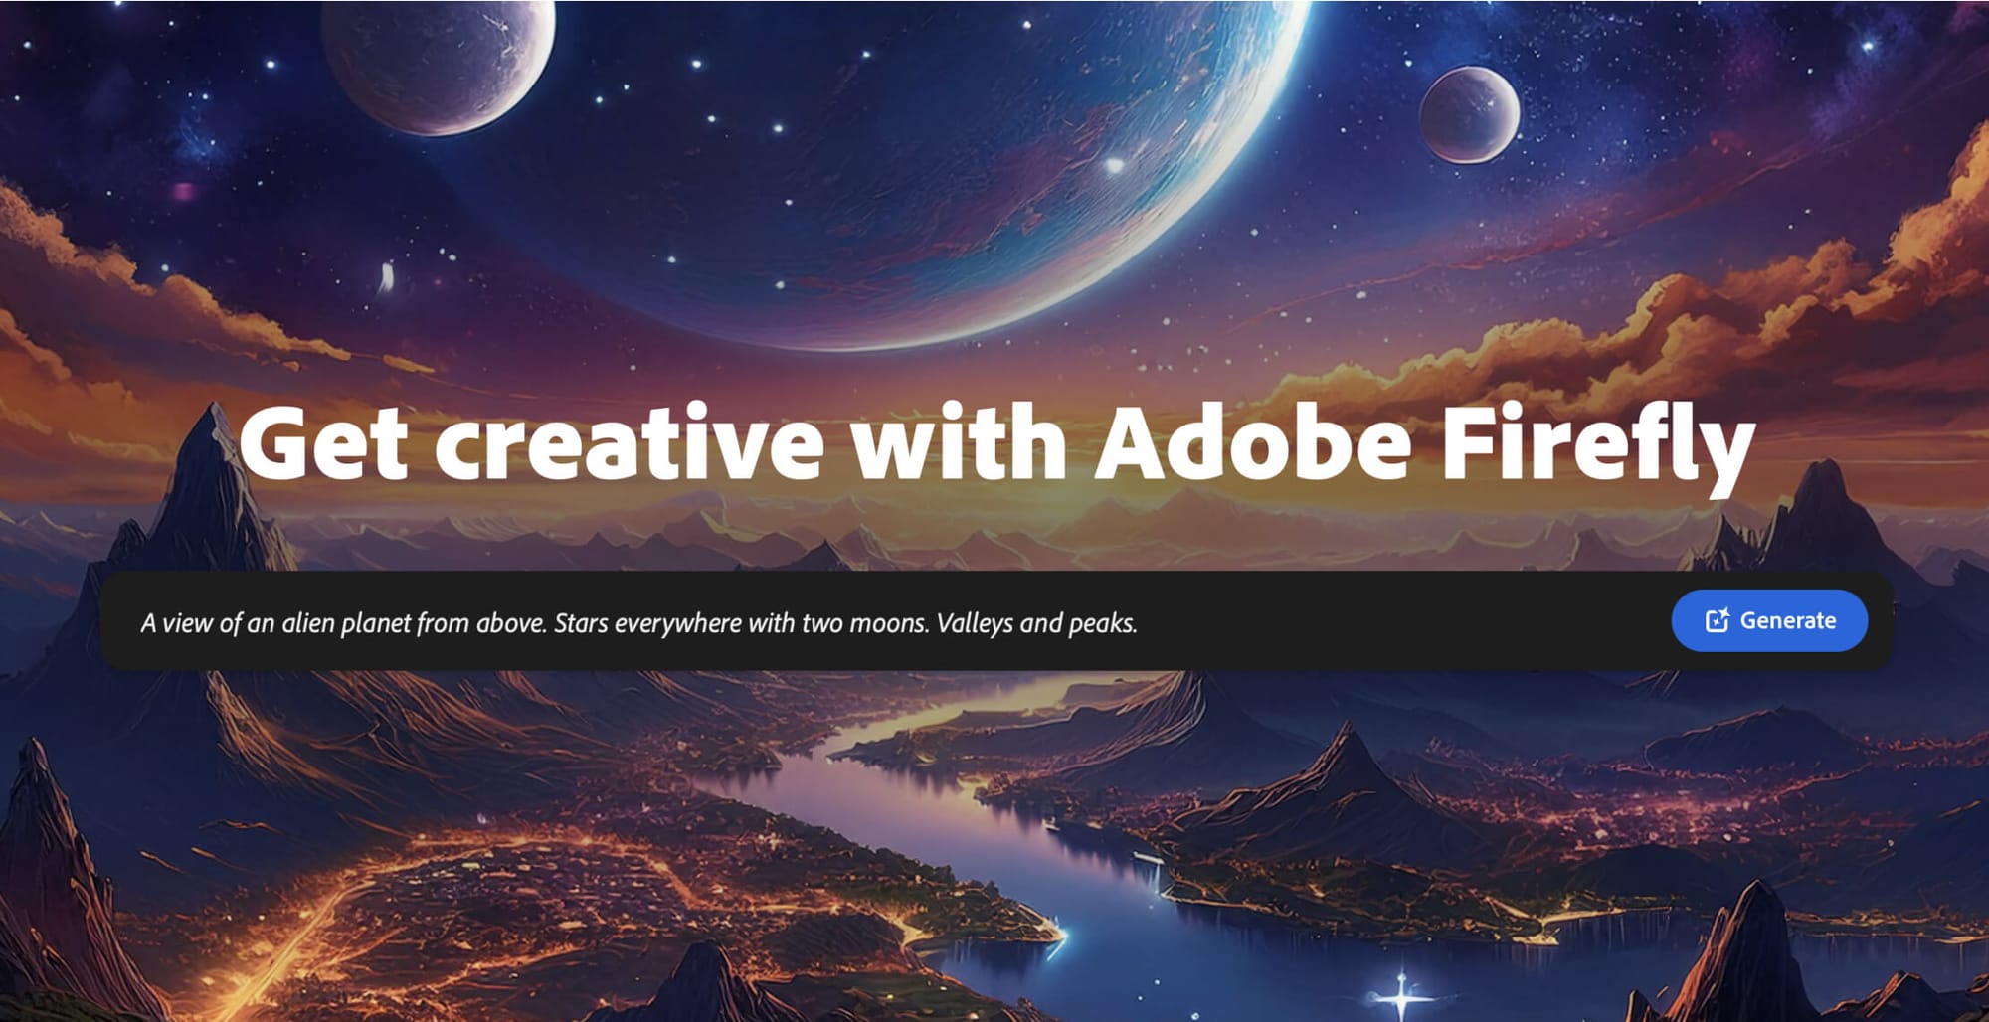Screen dimensions: 1989x1022
Task: Click the blue Generate button
Action: tap(1769, 620)
